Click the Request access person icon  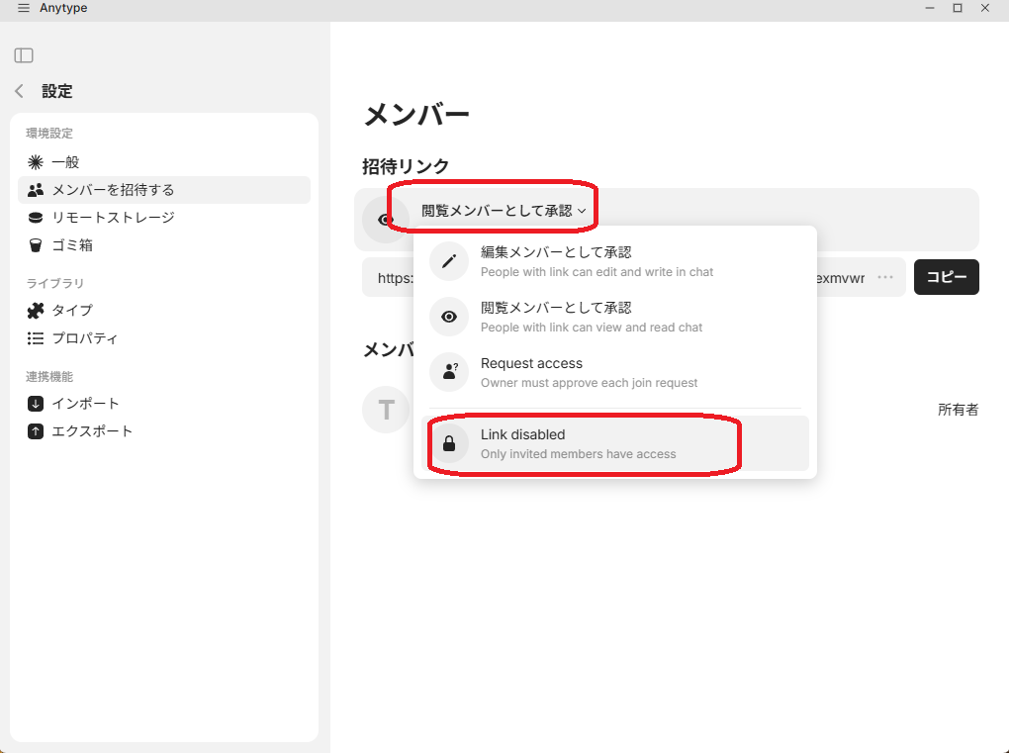(449, 372)
